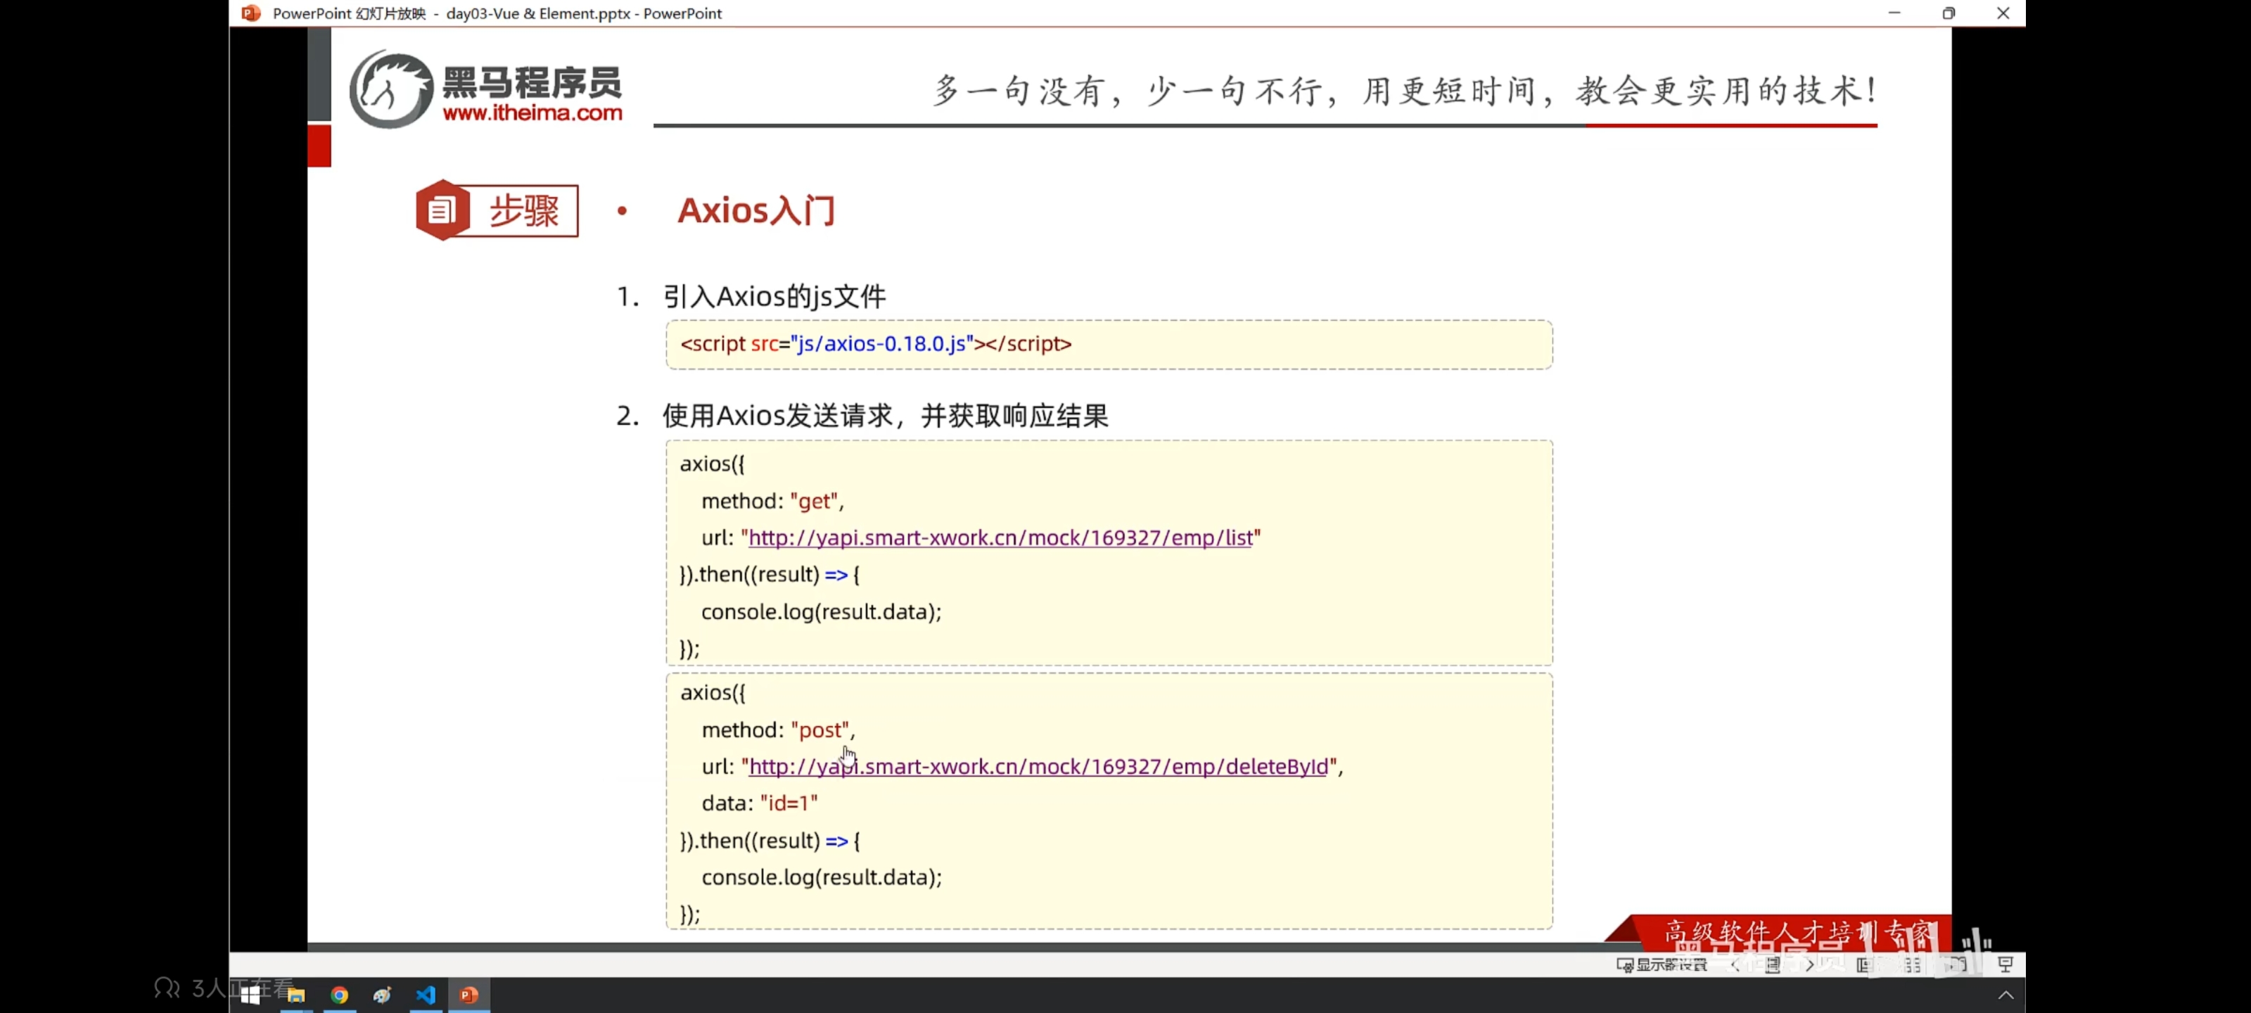Click the PowerPoint taskbar icon
Viewport: 2251px width, 1013px height.
tap(469, 995)
